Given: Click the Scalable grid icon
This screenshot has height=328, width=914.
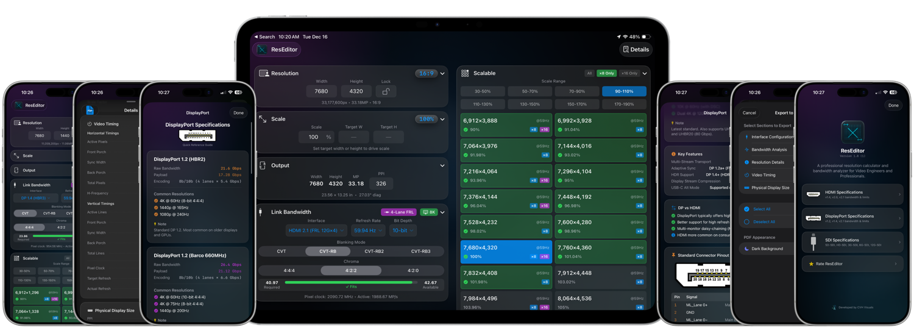Looking at the screenshot, I should point(465,73).
